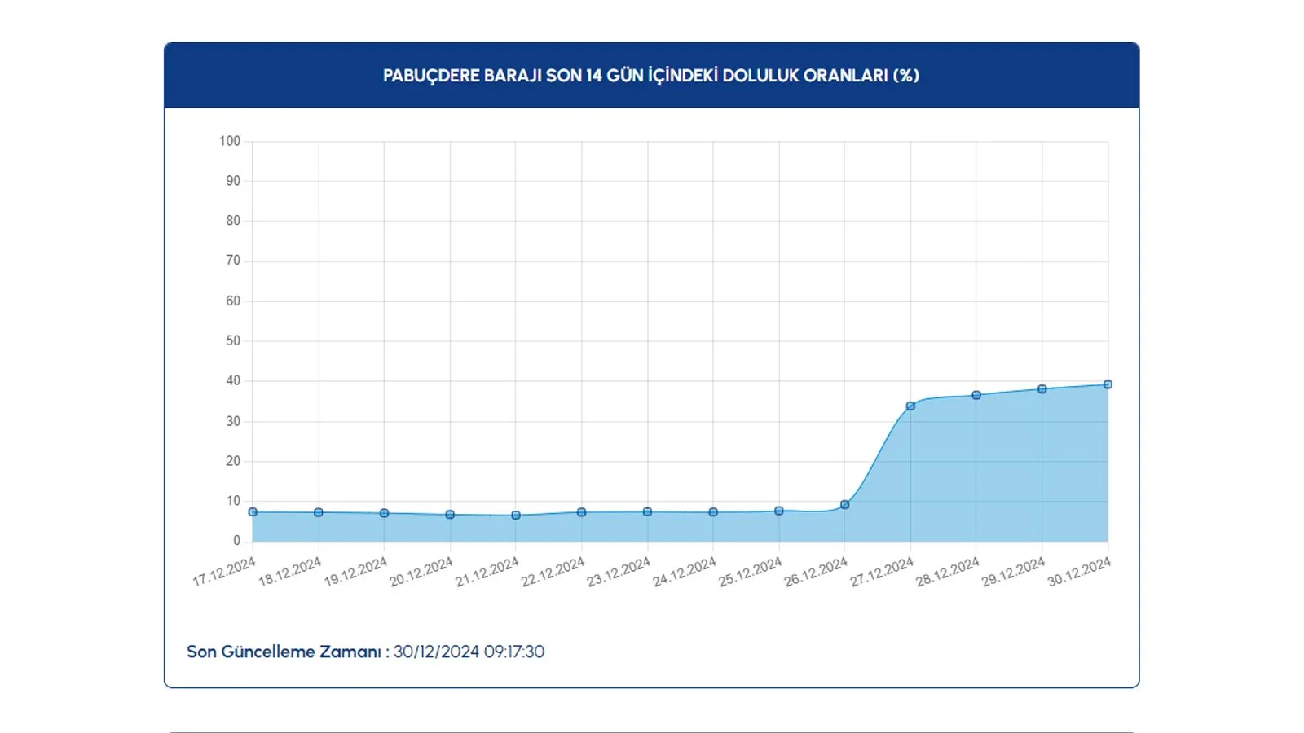Click the y-axis value '40'

233,381
